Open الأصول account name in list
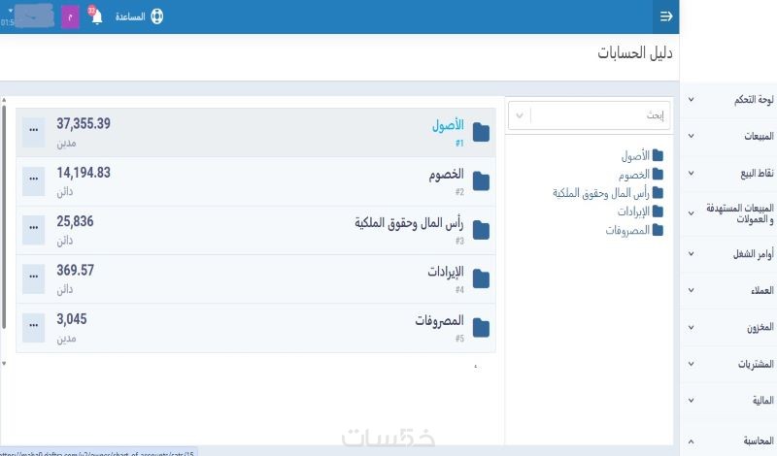The height and width of the screenshot is (456, 777). (448, 125)
